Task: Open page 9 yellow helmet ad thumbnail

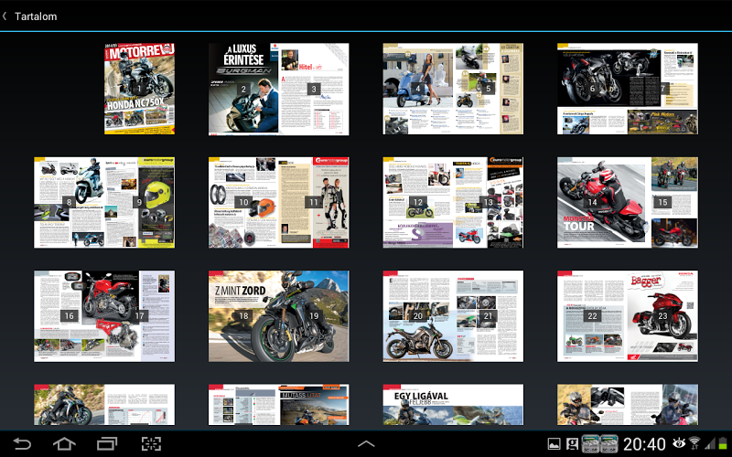Action: (140, 202)
